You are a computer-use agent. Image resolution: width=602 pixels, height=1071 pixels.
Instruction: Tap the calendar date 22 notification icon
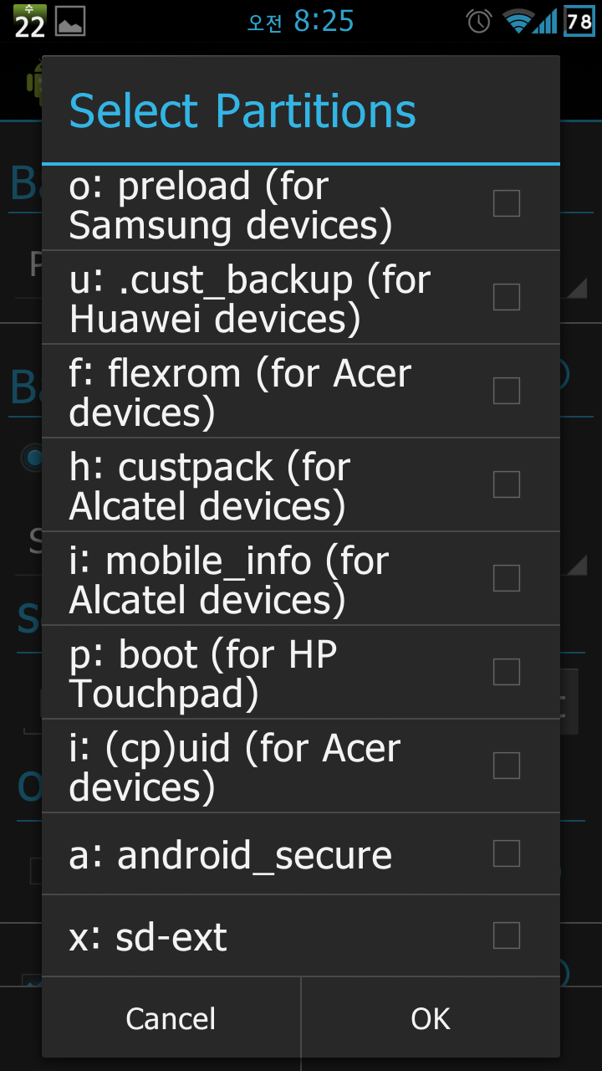pyautogui.click(x=29, y=22)
